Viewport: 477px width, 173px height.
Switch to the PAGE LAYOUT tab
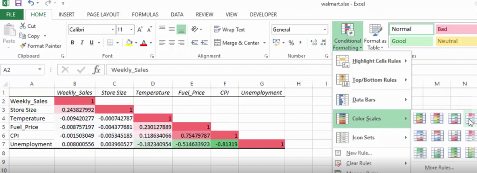[x=103, y=14]
